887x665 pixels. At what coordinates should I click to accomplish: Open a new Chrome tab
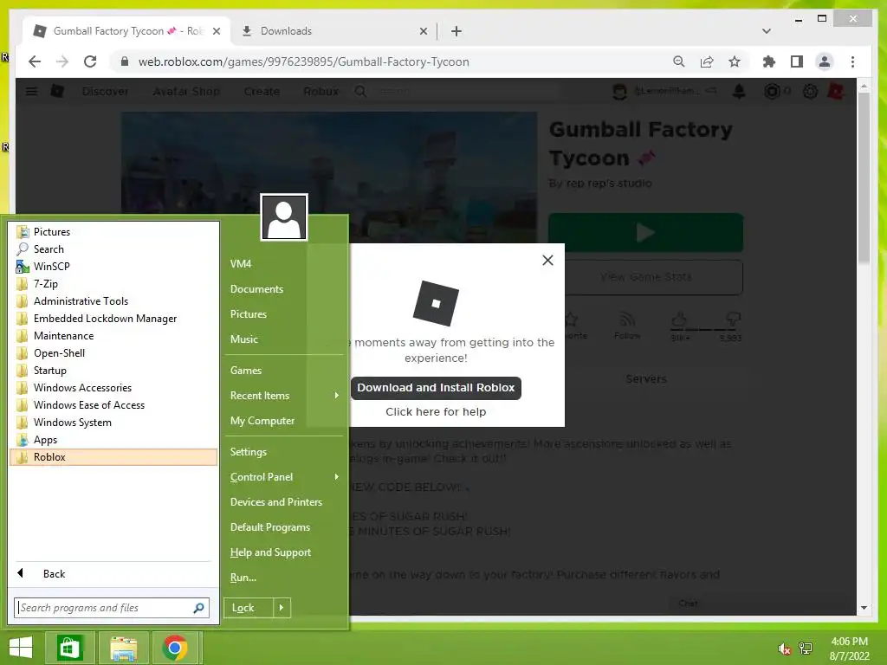pos(456,31)
